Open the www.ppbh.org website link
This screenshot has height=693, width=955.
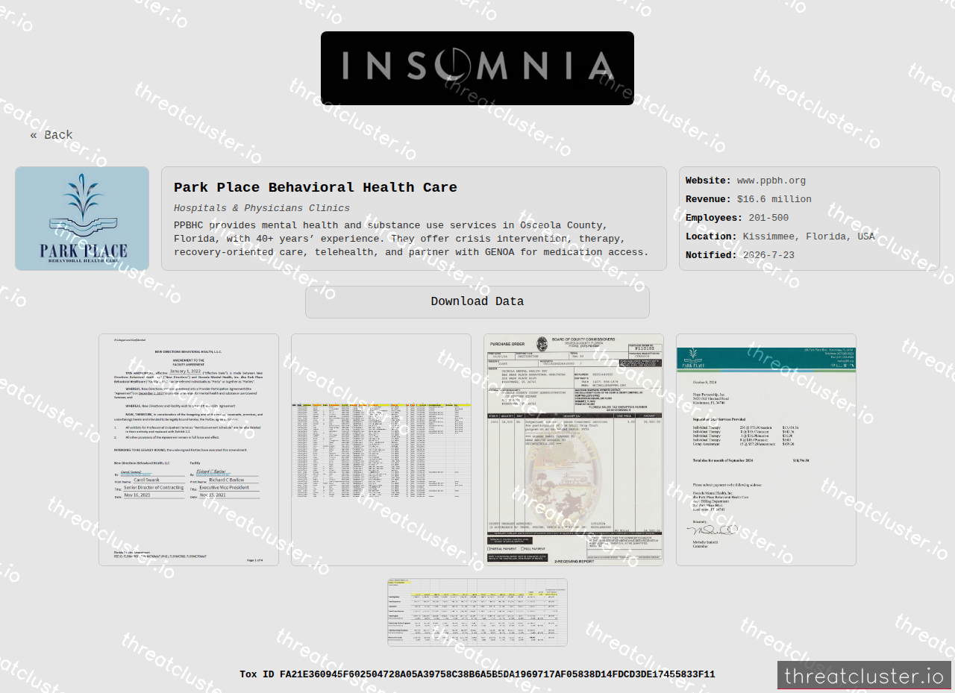pyautogui.click(x=771, y=181)
